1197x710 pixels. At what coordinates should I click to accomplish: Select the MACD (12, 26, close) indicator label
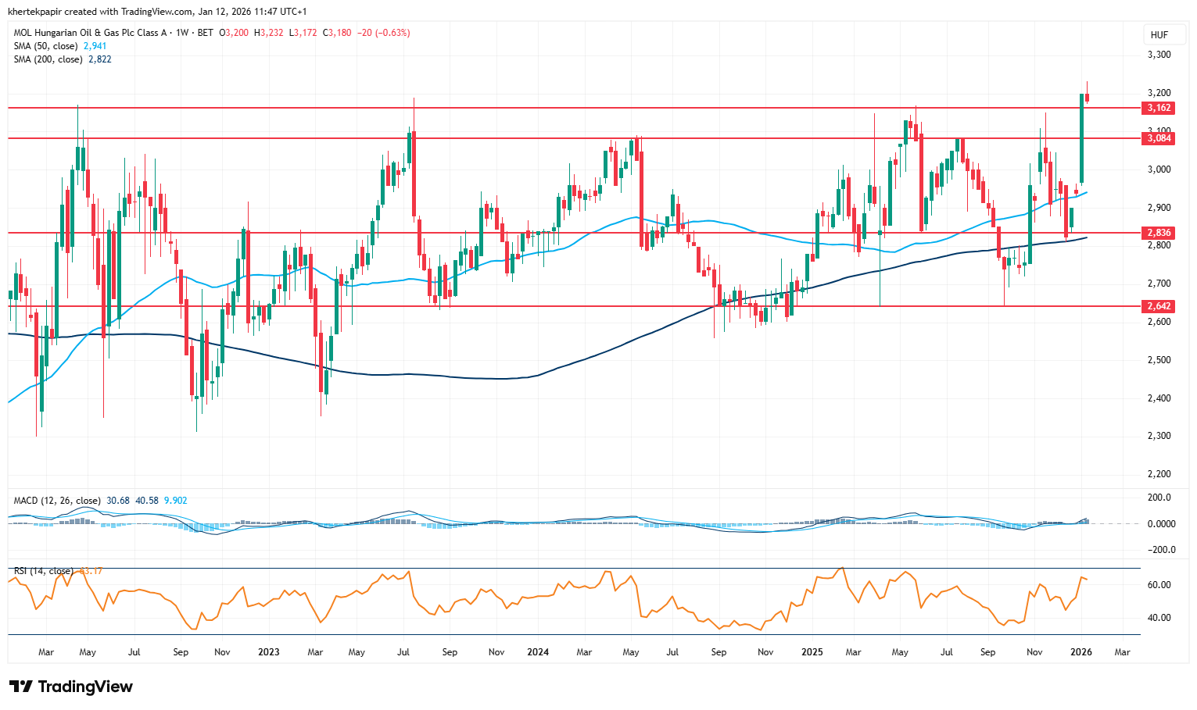56,501
